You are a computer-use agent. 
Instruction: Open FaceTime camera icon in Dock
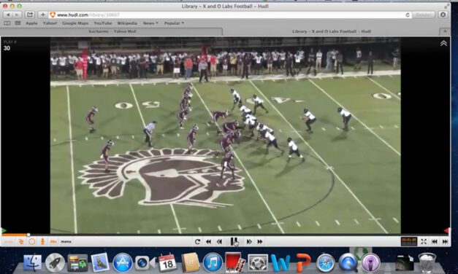pos(145,262)
